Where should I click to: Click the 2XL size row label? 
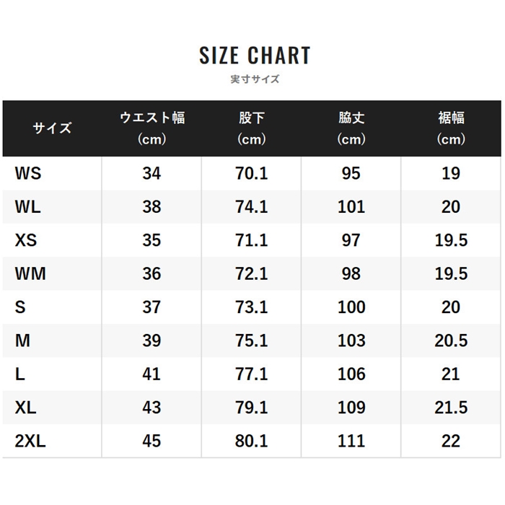coord(30,441)
